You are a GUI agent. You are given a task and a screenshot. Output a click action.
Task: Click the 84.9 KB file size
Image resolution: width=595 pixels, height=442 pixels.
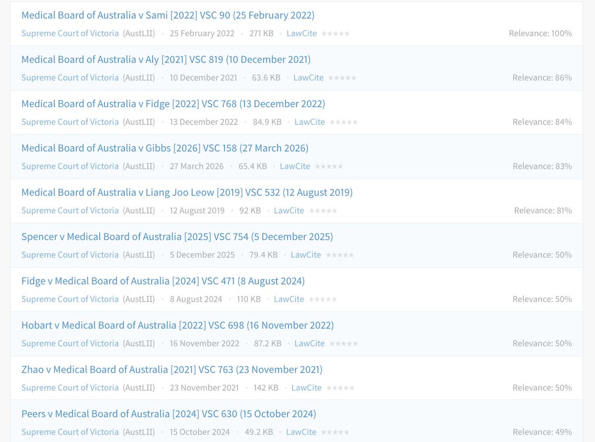(x=267, y=122)
